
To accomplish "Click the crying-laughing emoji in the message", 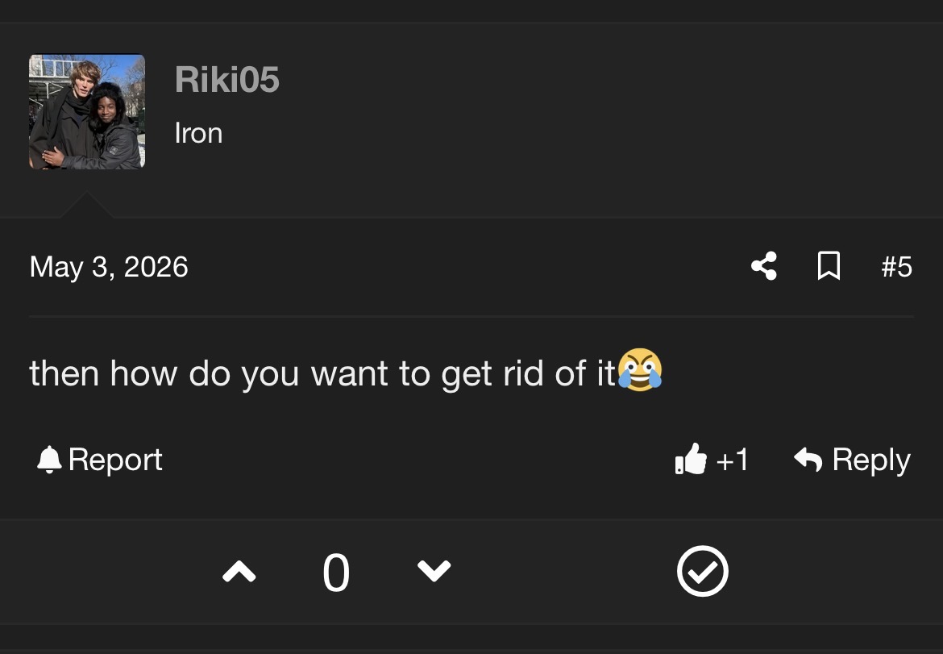I will [640, 370].
